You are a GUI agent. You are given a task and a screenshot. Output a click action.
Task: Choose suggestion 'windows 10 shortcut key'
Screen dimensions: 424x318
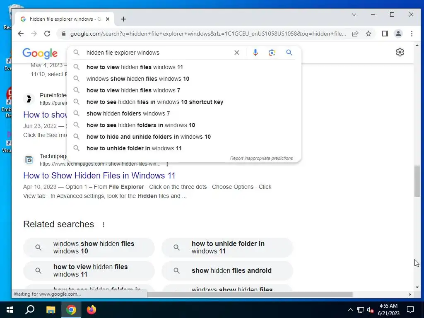(184, 102)
